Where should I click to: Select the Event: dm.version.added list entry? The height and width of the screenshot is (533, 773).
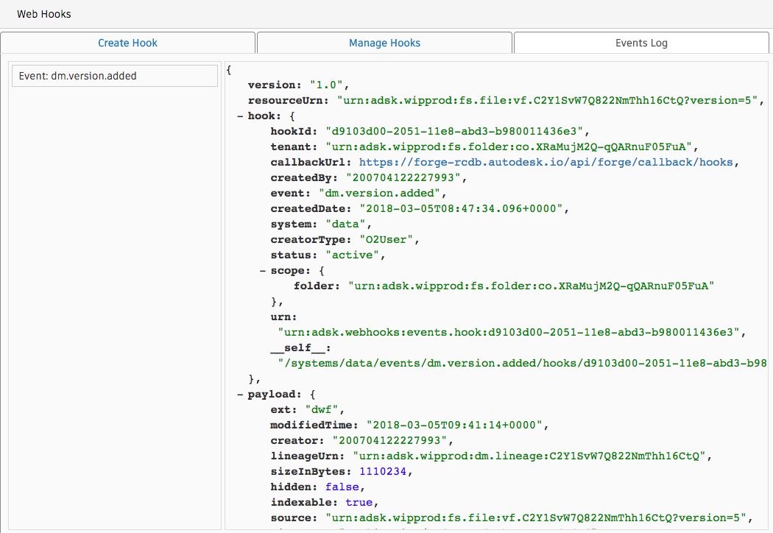pyautogui.click(x=114, y=75)
